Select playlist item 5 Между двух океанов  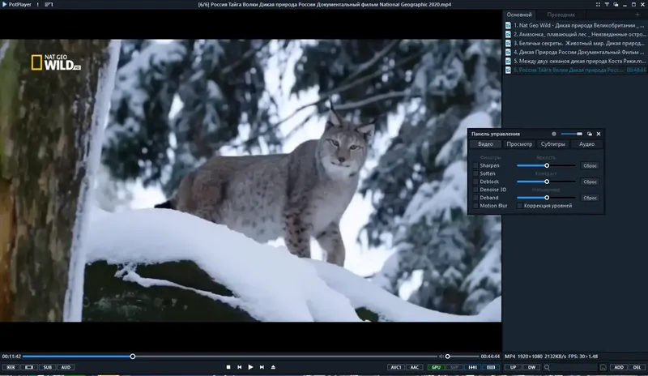pos(575,61)
